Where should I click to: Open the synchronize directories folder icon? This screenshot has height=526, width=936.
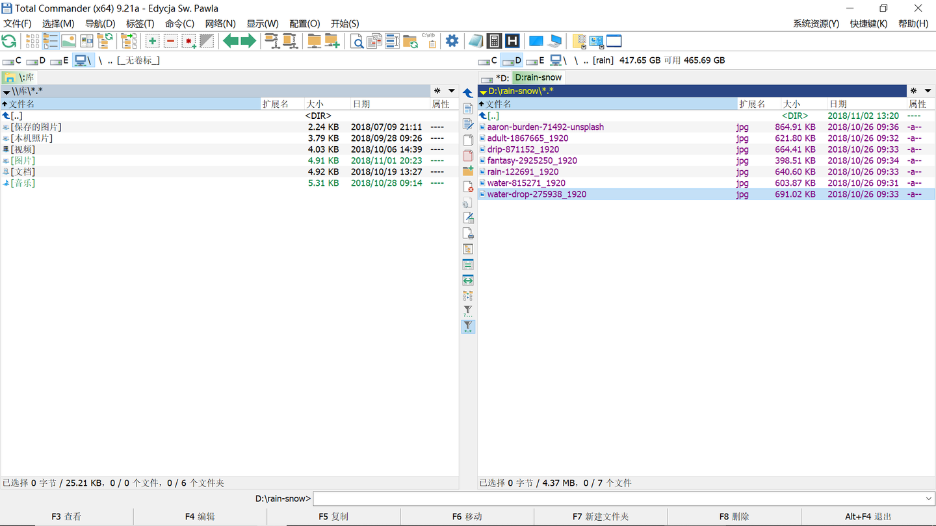click(410, 42)
